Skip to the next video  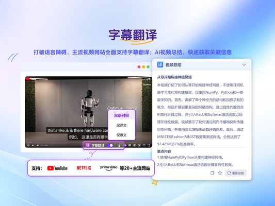(33, 145)
